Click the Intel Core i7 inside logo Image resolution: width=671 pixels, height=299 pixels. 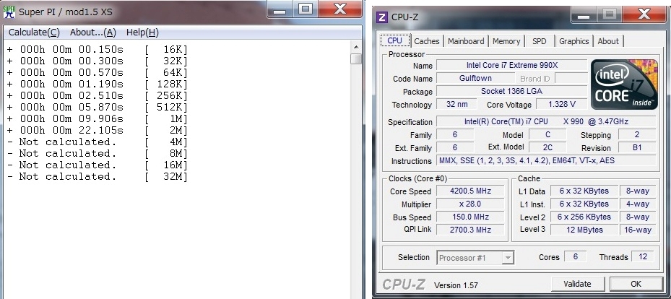(624, 84)
